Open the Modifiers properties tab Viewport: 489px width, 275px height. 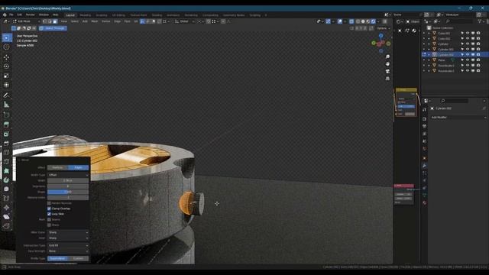coord(425,166)
